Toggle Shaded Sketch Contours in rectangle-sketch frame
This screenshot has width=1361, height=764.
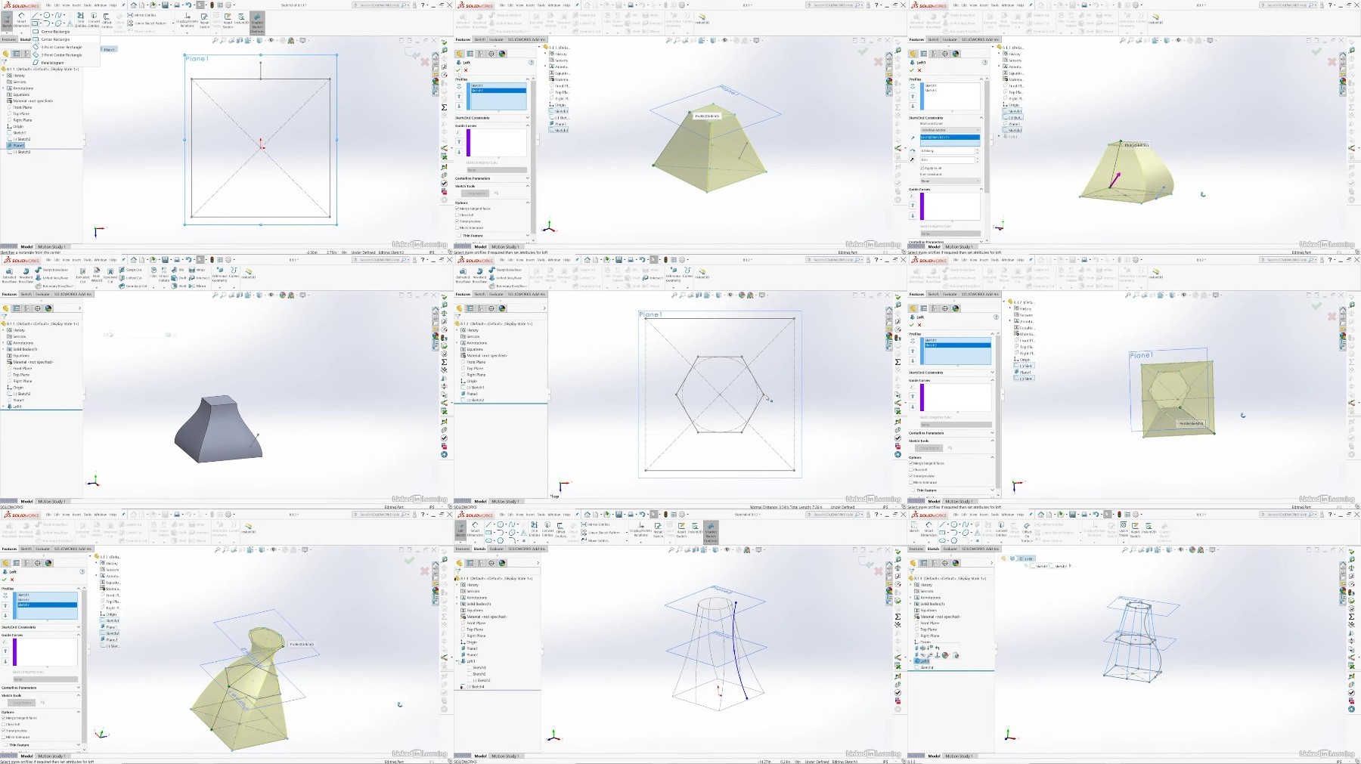coord(257,23)
